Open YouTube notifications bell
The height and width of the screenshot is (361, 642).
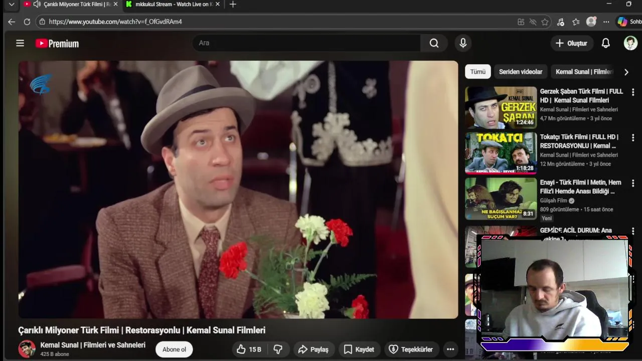pyautogui.click(x=606, y=43)
